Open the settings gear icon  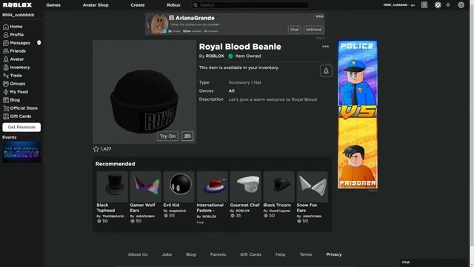pyautogui.click(x=461, y=5)
